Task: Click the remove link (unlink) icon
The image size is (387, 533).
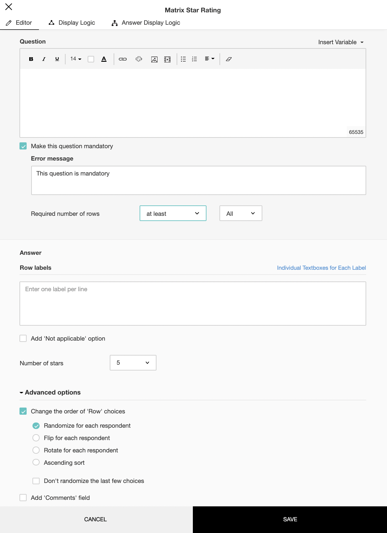Action: [x=139, y=59]
